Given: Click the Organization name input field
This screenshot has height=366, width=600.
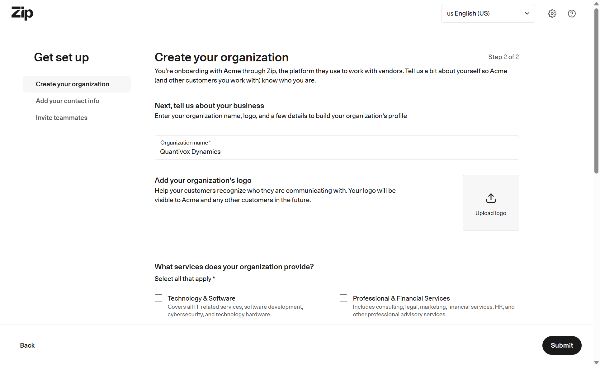Looking at the screenshot, I should [336, 151].
